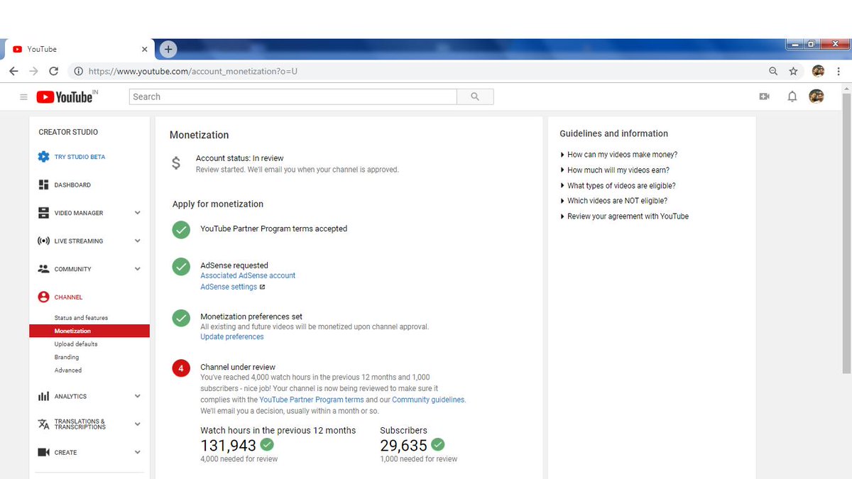Screen dimensions: 852x479
Task: Click the zoom magnifier in address bar
Action: click(773, 71)
